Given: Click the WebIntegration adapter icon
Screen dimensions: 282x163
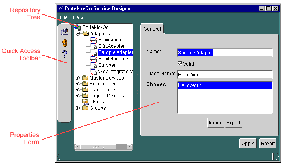Looking at the screenshot, I should [x=94, y=72].
